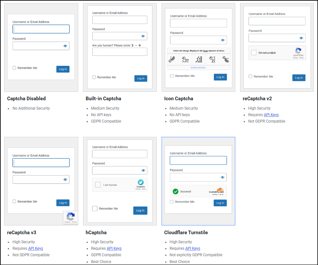Click Best Choice under hCaptcha

tap(101, 261)
